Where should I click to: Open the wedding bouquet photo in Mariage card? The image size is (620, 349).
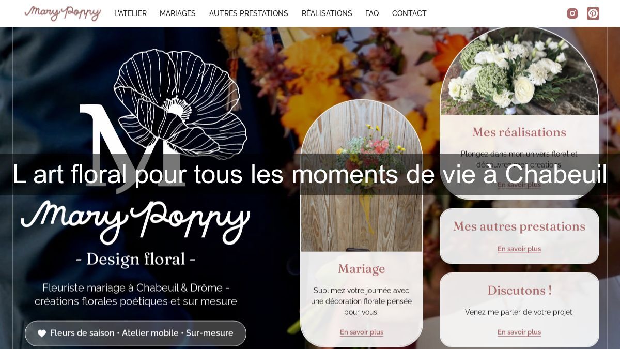(x=362, y=176)
